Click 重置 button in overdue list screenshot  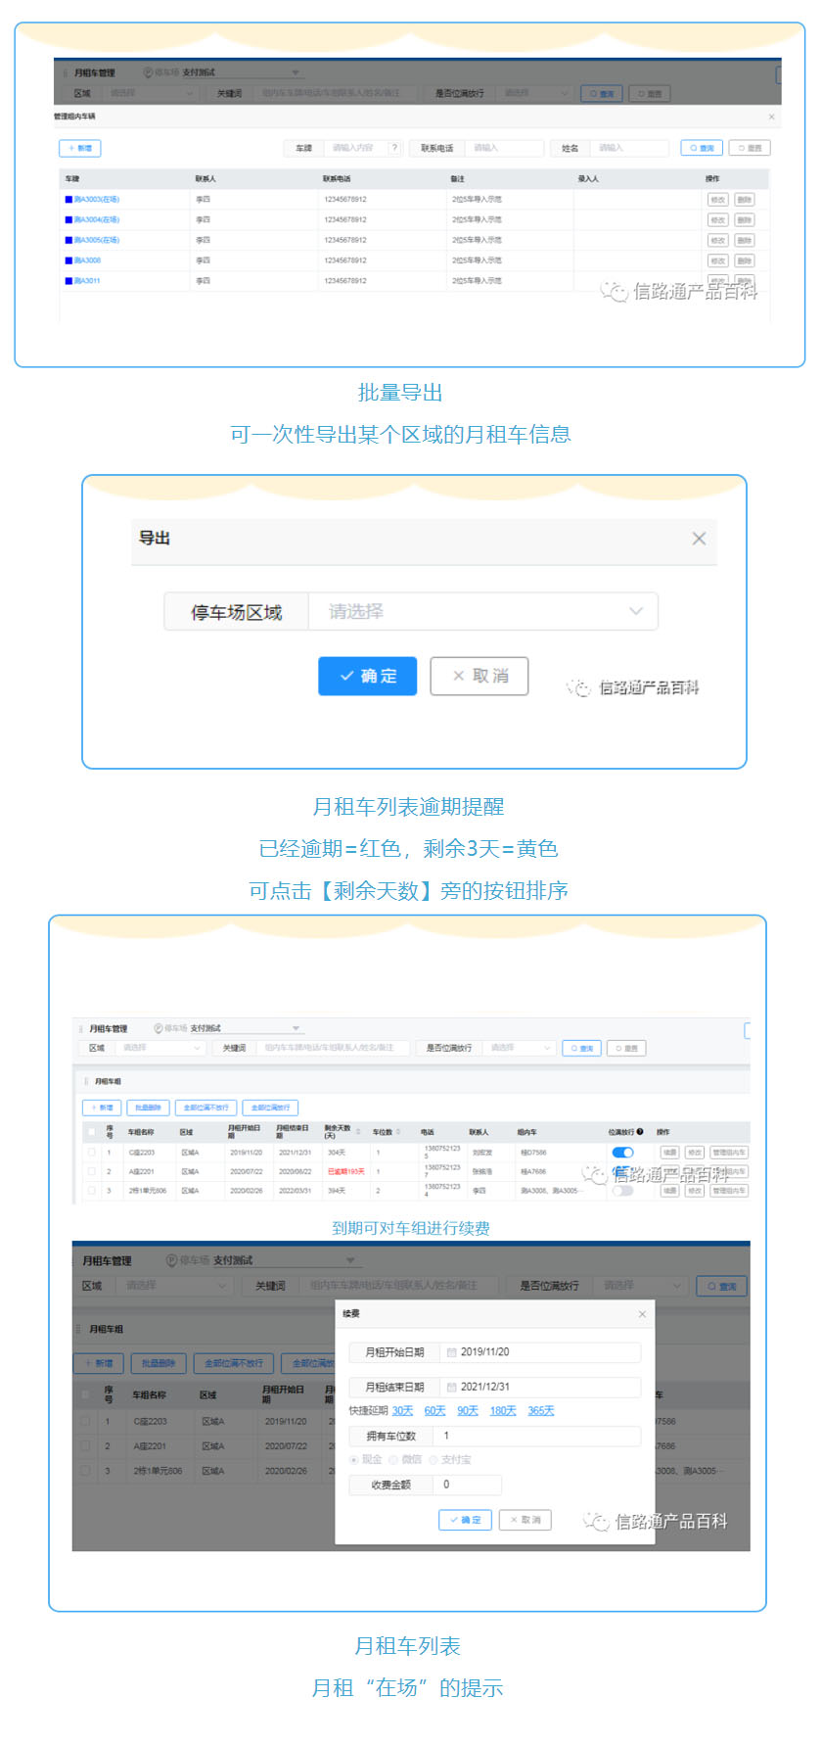626,1048
